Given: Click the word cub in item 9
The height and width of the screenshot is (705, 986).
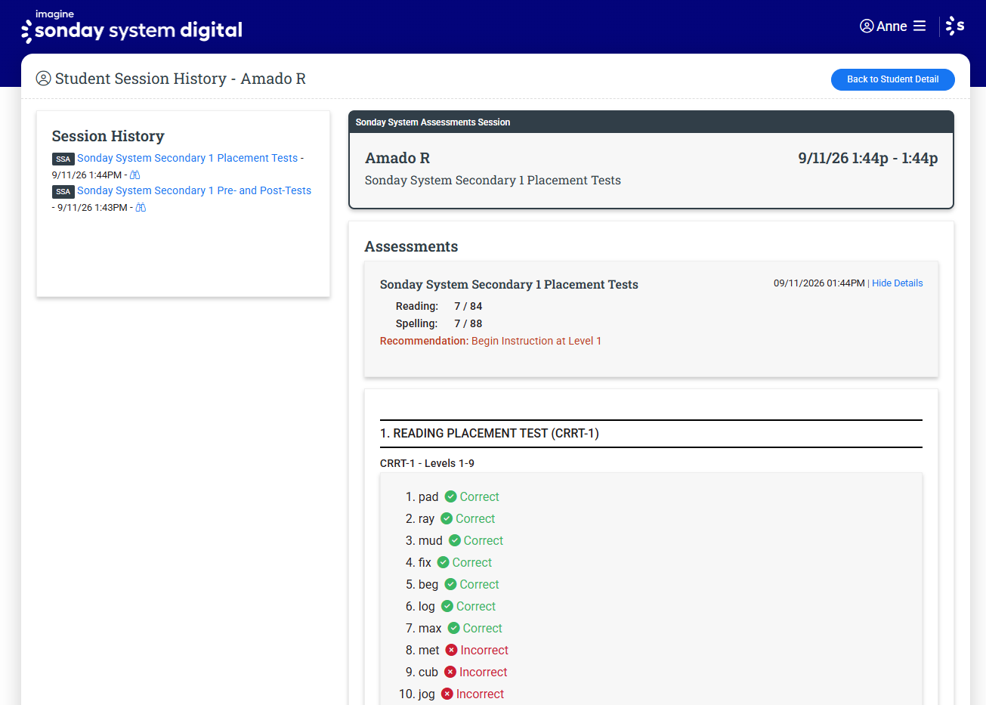Looking at the screenshot, I should point(428,672).
